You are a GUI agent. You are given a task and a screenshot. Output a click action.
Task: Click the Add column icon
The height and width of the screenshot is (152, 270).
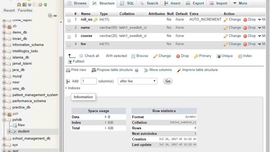click(x=68, y=81)
